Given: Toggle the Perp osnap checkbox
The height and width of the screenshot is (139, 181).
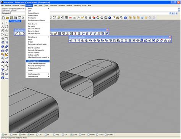Looking at the screenshot, I should coord(54,134).
